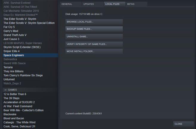Image resolution: width=196 pixels, height=129 pixels.
Task: Select Subnautica in library
Action: (x=10, y=59)
